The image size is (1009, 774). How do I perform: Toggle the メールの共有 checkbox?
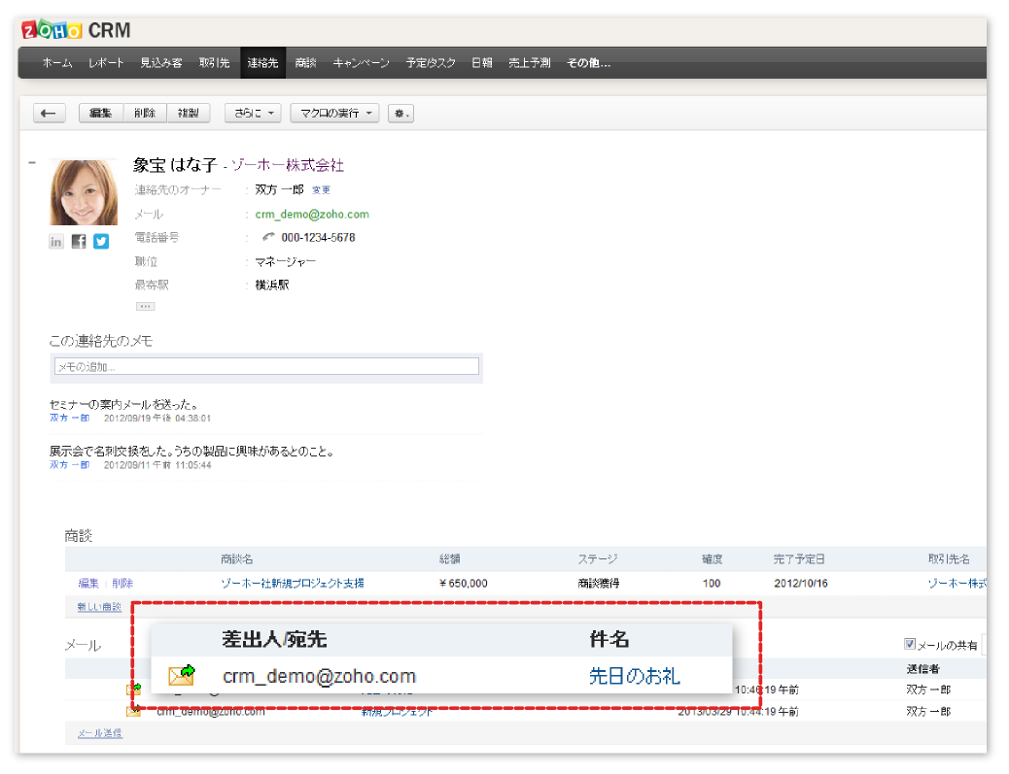tap(909, 644)
